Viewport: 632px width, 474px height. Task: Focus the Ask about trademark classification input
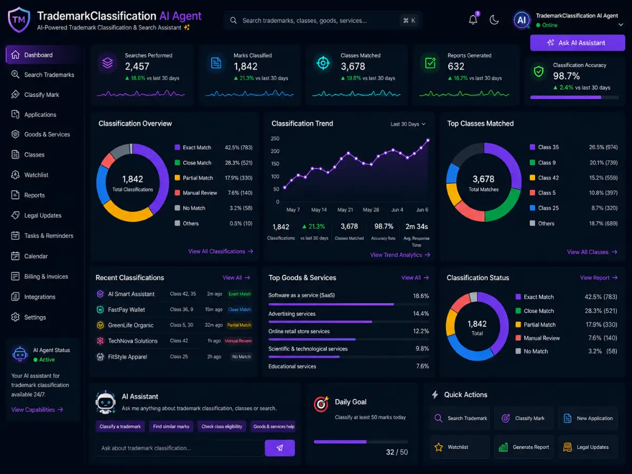tap(180, 448)
